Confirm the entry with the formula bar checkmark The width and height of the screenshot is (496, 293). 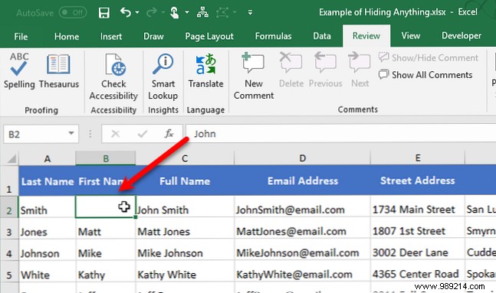[143, 134]
